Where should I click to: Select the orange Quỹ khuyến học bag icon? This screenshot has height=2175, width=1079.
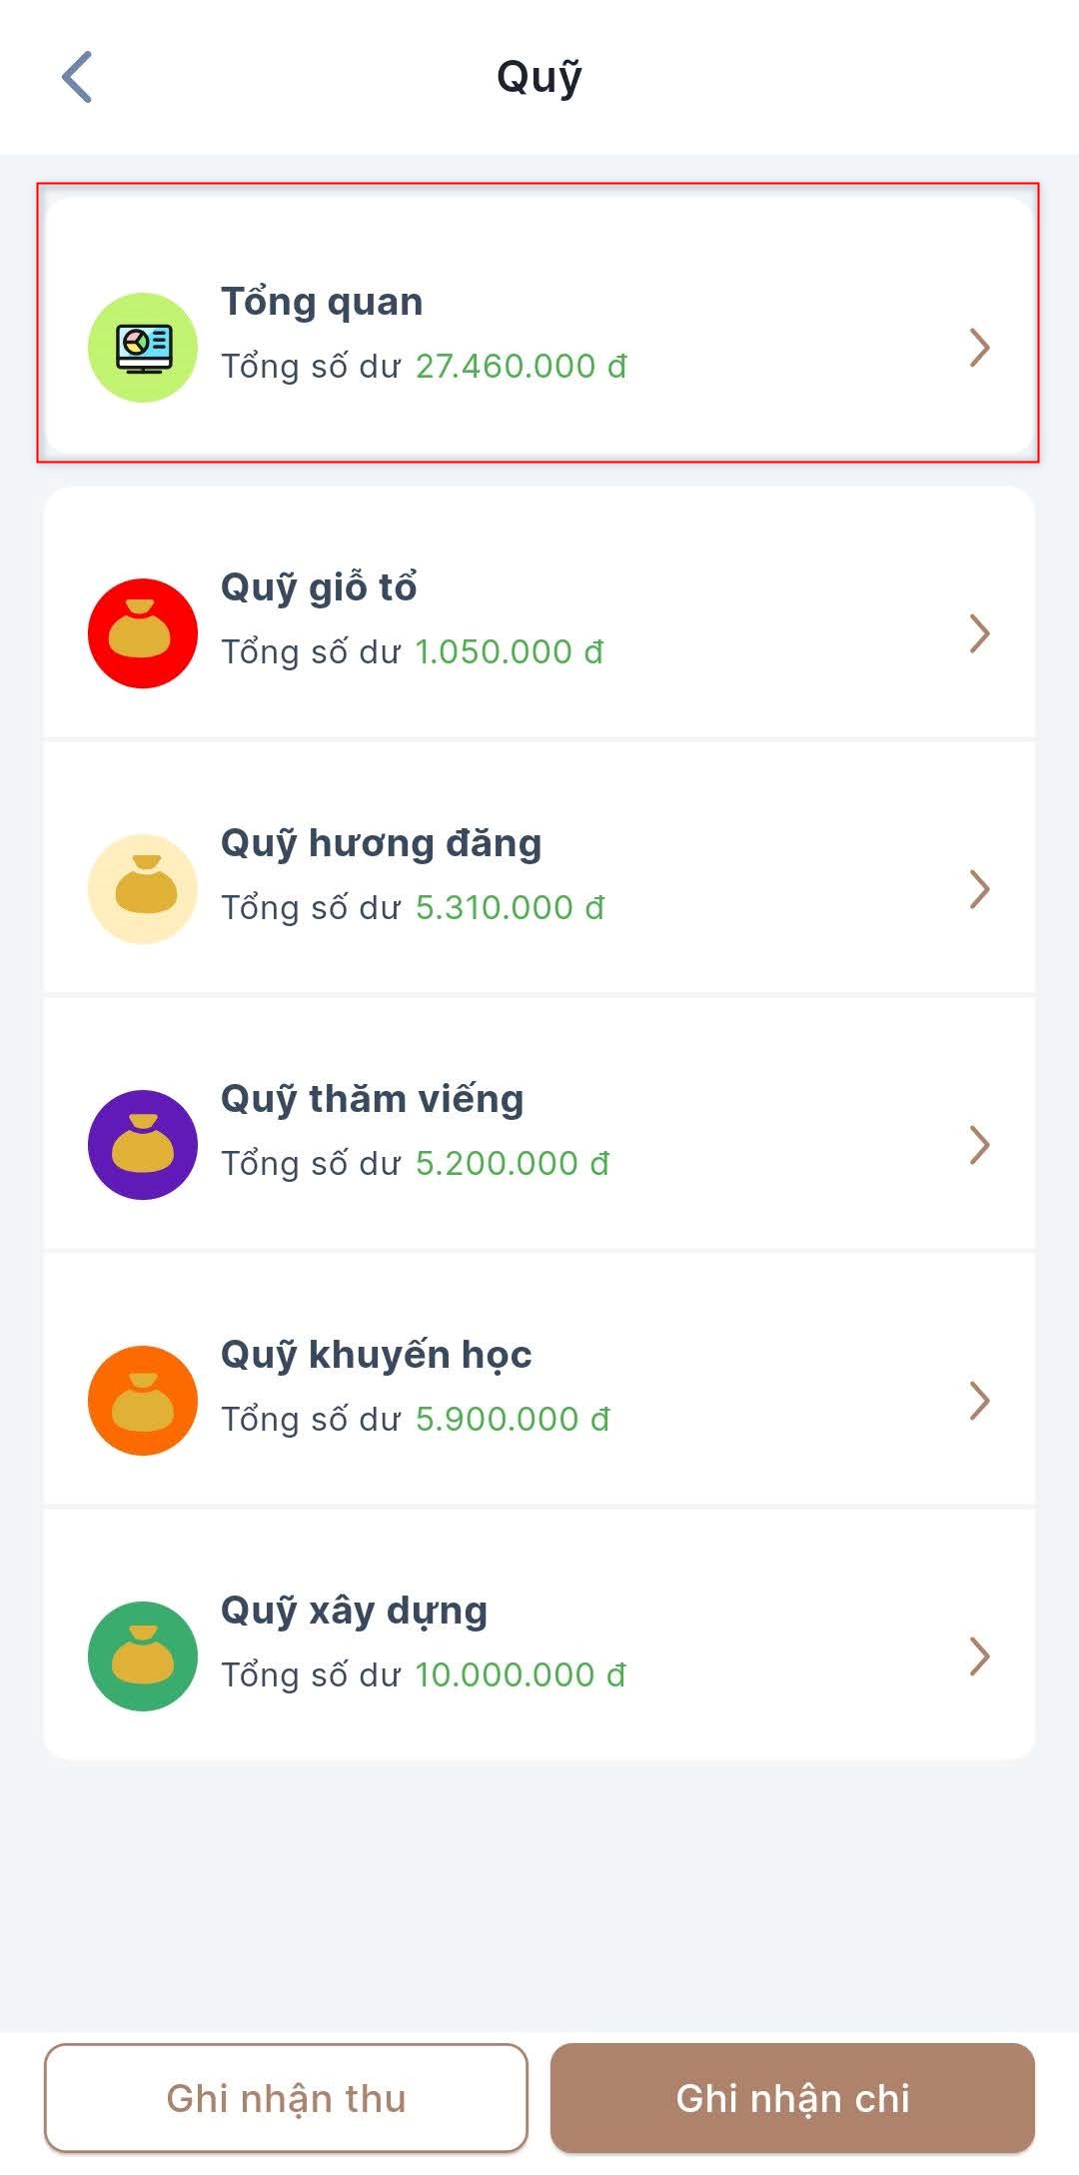[143, 1401]
